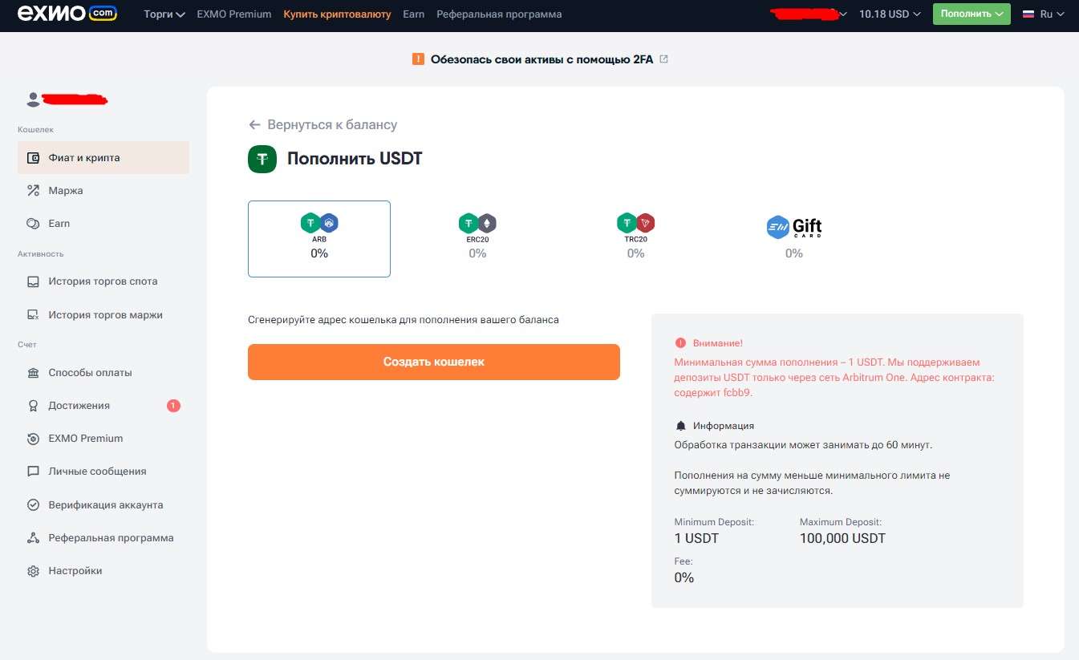This screenshot has width=1079, height=660.
Task: Select the ERC20 network deposit option
Action: [x=477, y=239]
